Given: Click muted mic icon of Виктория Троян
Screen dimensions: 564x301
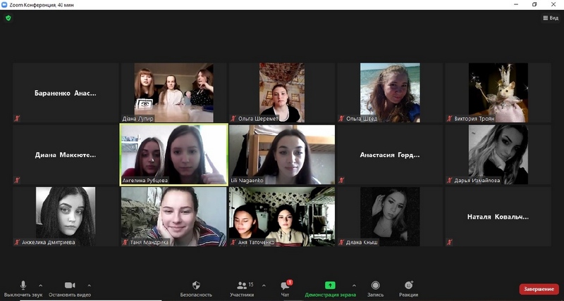Looking at the screenshot, I should pyautogui.click(x=450, y=118).
